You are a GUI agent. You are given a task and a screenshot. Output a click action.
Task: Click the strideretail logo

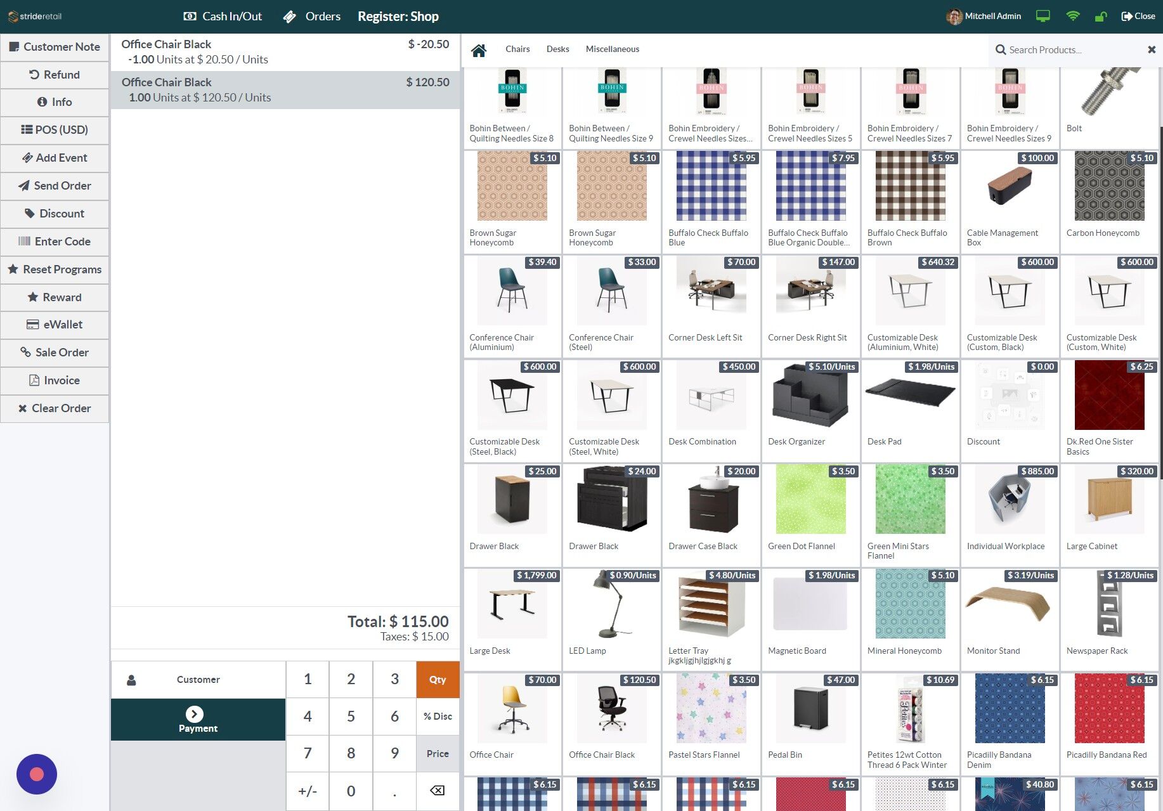pyautogui.click(x=35, y=16)
